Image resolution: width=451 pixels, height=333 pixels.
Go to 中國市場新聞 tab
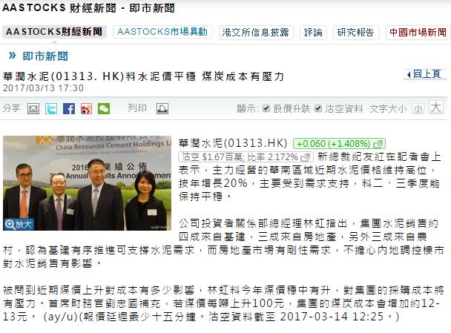pyautogui.click(x=418, y=33)
